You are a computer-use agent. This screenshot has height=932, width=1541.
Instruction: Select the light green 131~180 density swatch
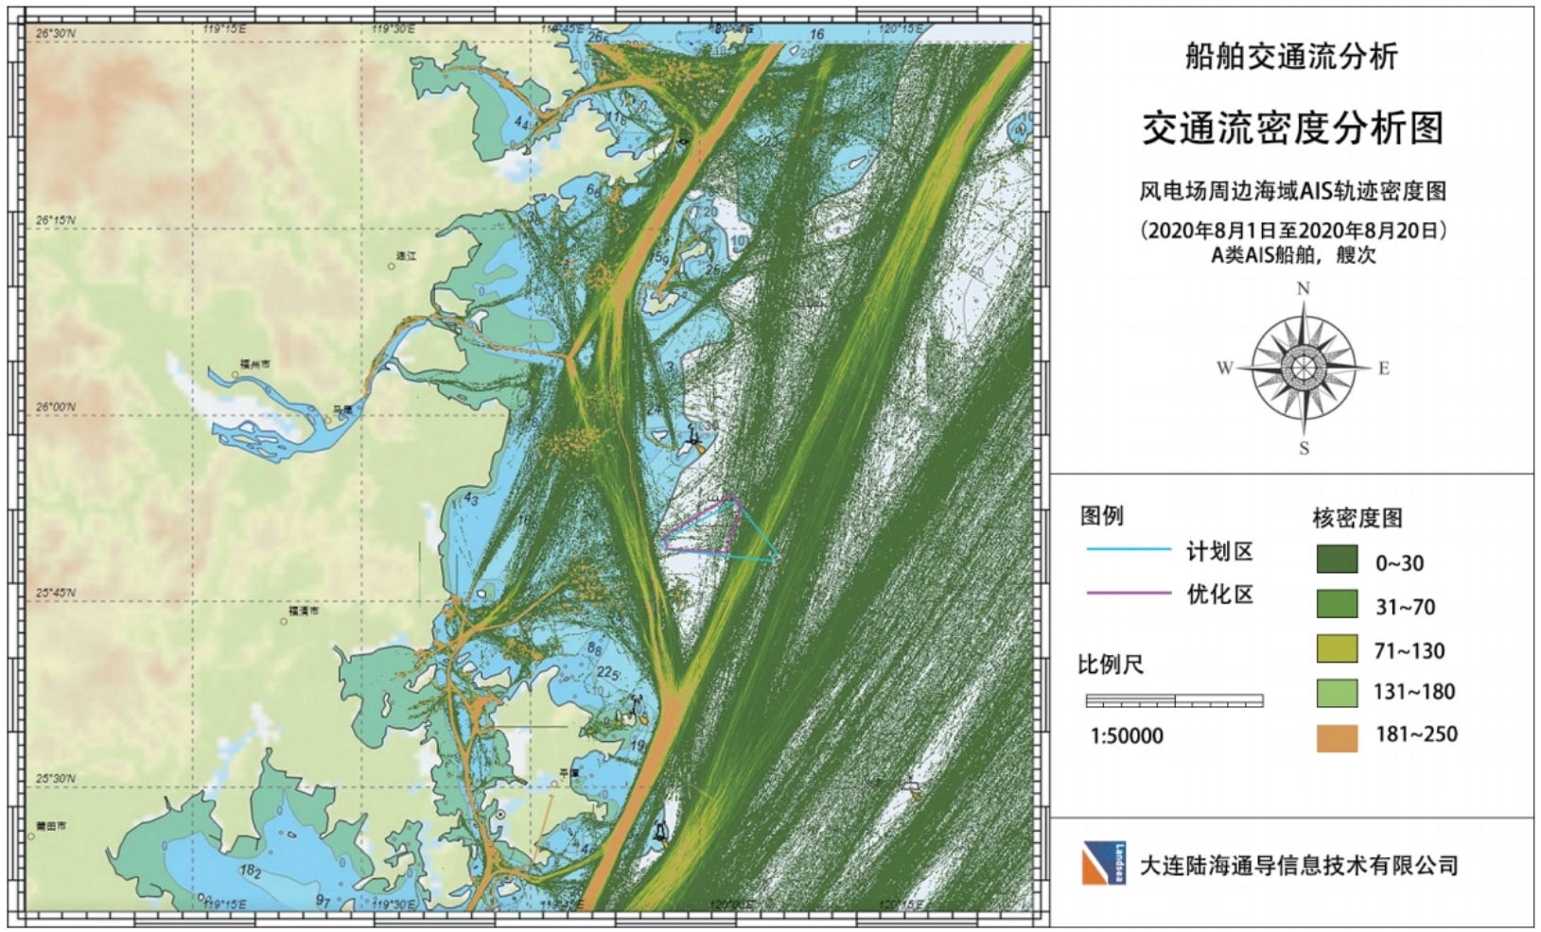(1337, 693)
